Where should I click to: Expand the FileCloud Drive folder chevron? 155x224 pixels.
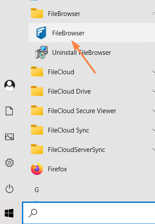pyautogui.click(x=154, y=91)
